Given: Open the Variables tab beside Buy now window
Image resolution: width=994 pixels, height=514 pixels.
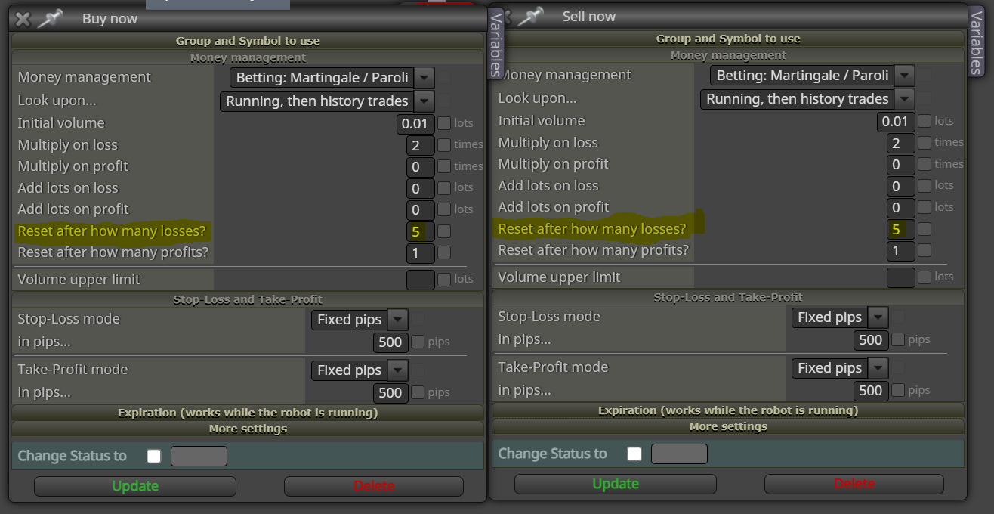Looking at the screenshot, I should [495, 44].
